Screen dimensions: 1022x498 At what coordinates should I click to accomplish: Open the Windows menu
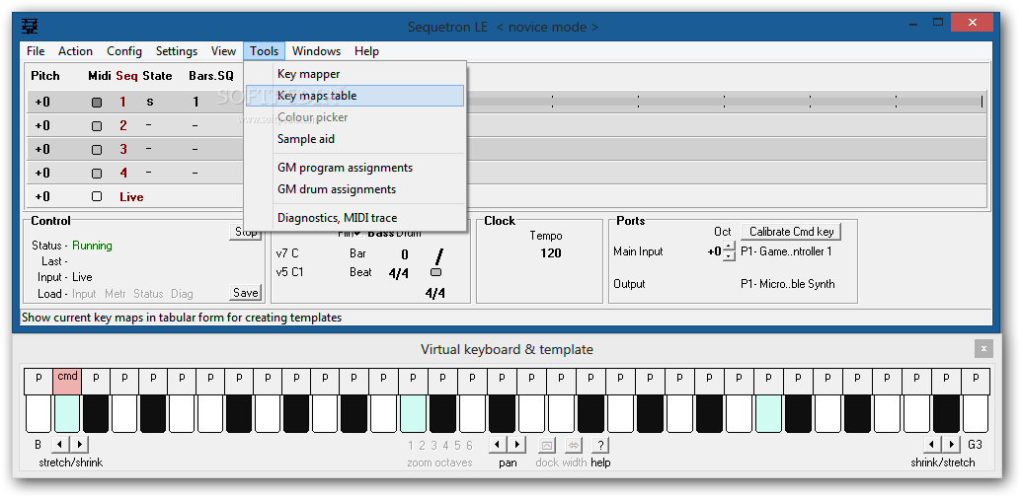316,51
